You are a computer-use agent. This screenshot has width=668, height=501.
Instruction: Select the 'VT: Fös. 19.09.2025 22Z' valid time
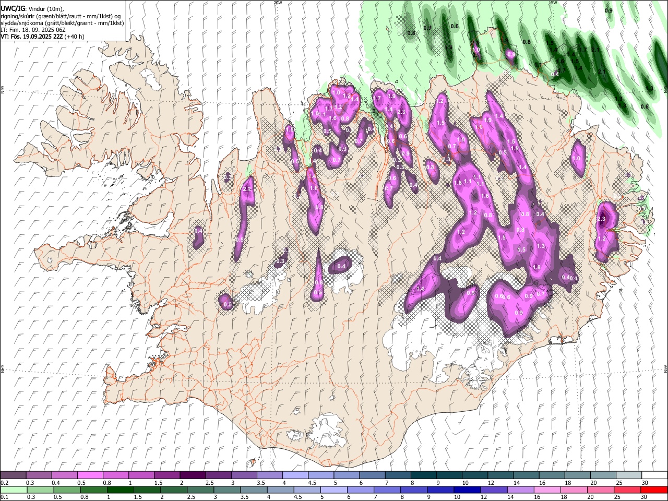31,37
